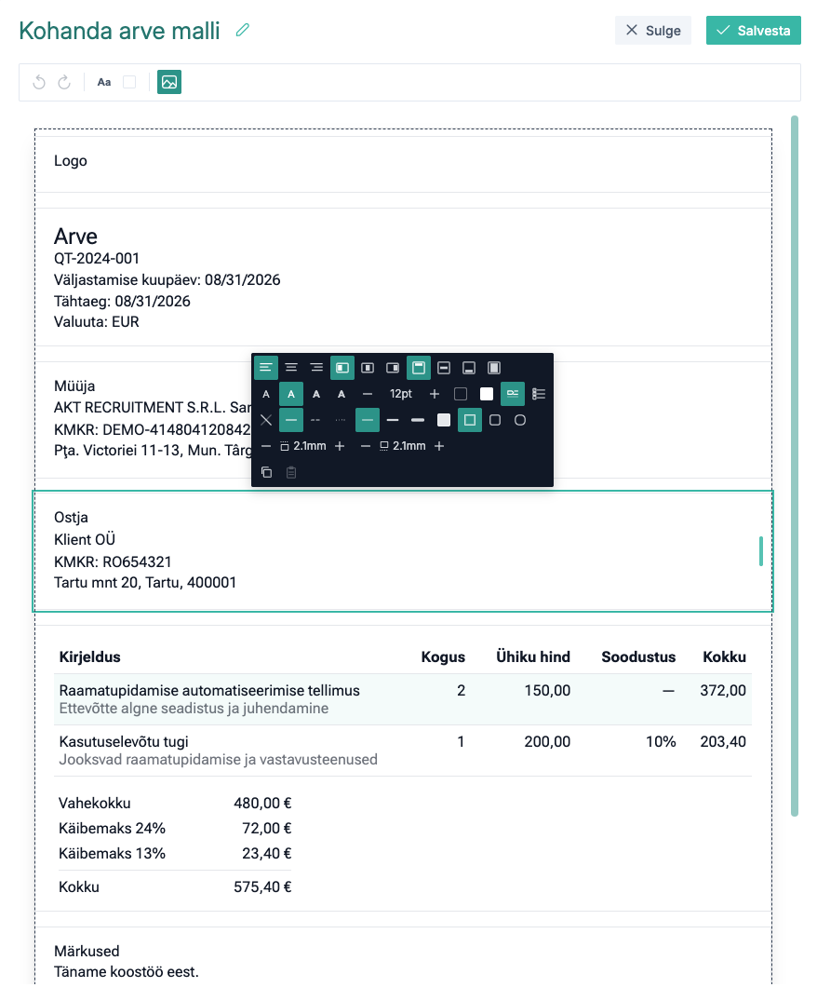Screen dimensions: 817x1001
Task: Select the rounded corner style
Action: point(495,420)
